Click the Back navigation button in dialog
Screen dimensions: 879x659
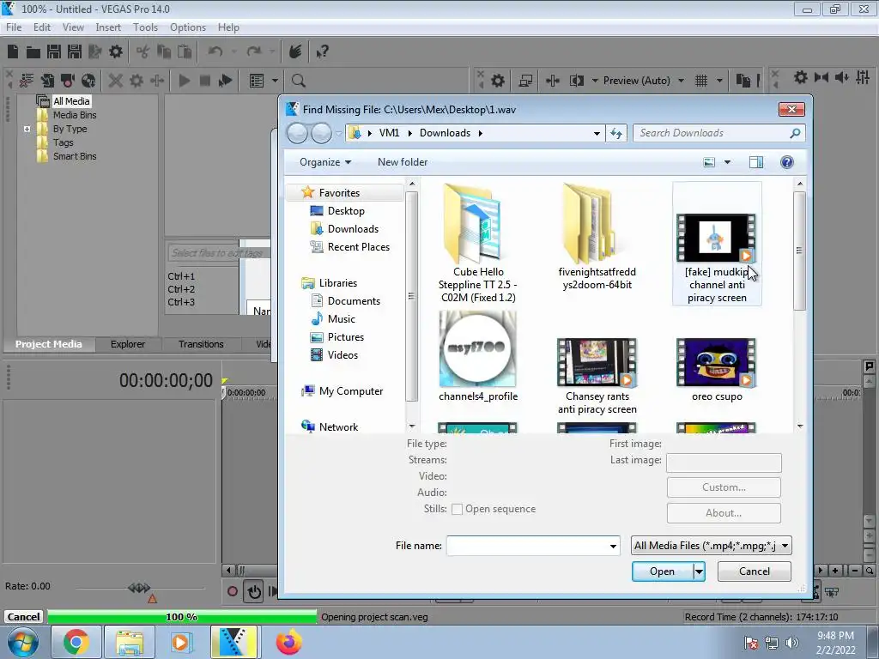coord(297,133)
